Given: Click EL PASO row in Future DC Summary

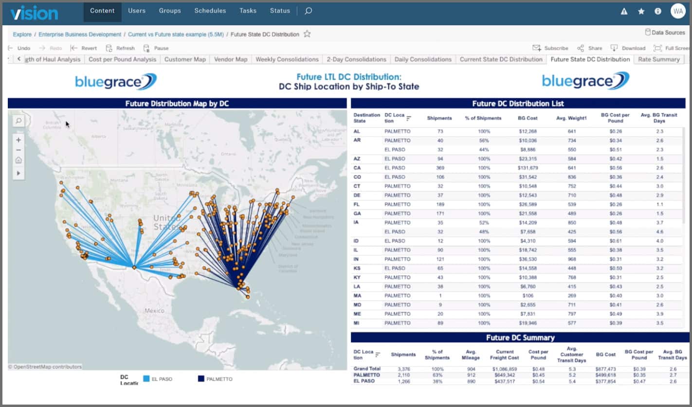Looking at the screenshot, I should pyautogui.click(x=520, y=381).
